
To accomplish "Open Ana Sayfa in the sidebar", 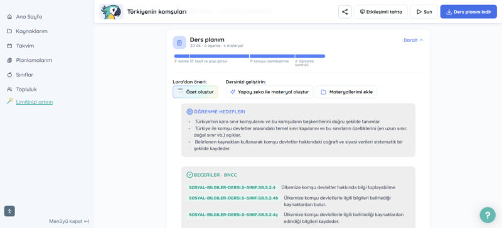I will [29, 17].
